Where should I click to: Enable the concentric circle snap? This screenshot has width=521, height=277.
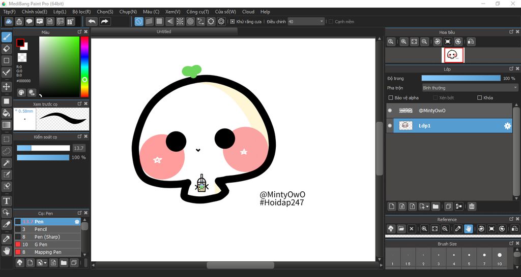pyautogui.click(x=190, y=21)
